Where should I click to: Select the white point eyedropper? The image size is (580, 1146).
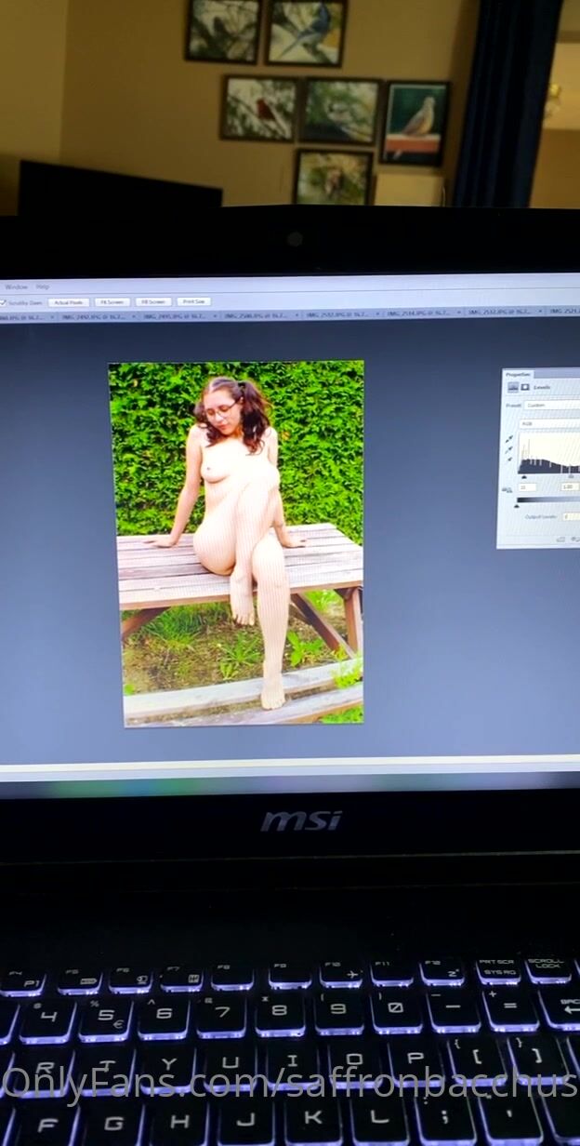coord(508,461)
